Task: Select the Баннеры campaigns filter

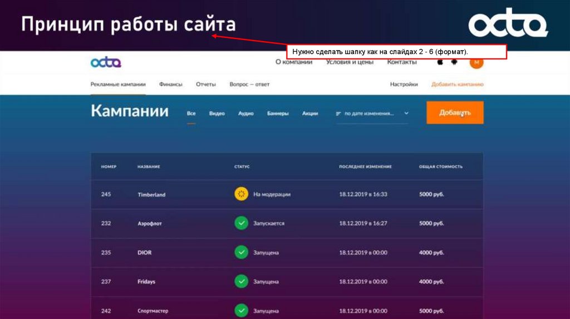Action: tap(278, 113)
